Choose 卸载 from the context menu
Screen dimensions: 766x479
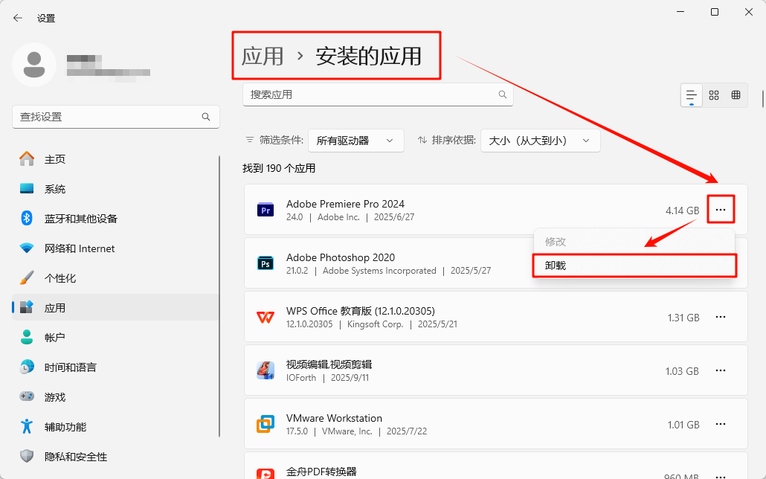pos(634,266)
